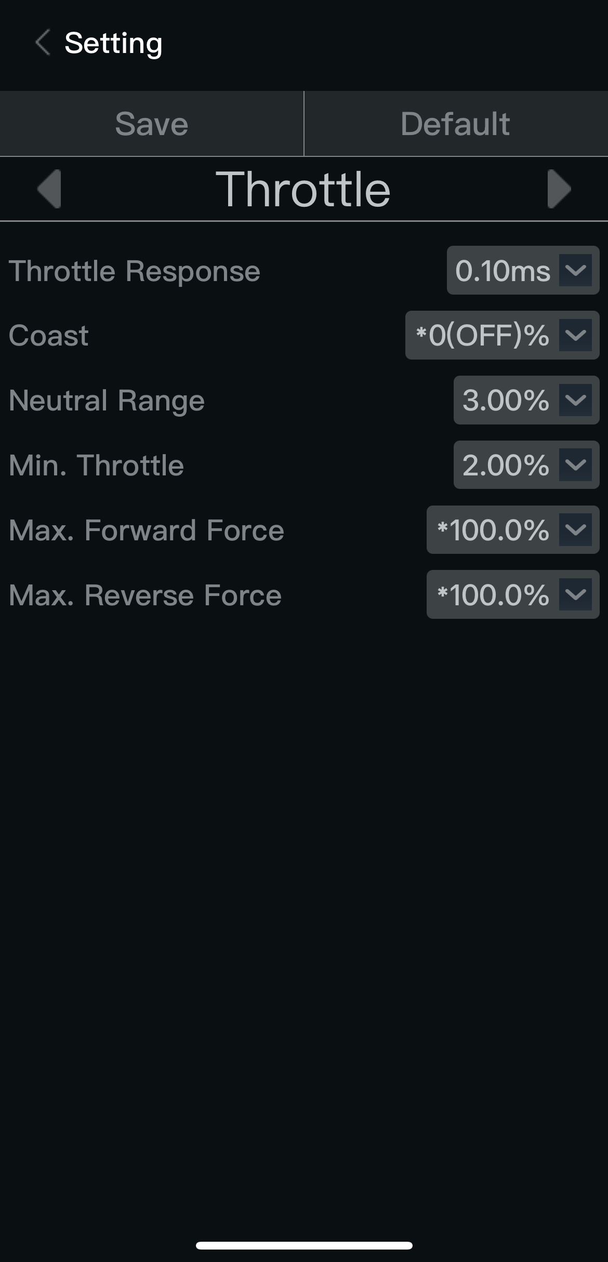Tap the Setting header title
The height and width of the screenshot is (1262, 608).
[113, 43]
